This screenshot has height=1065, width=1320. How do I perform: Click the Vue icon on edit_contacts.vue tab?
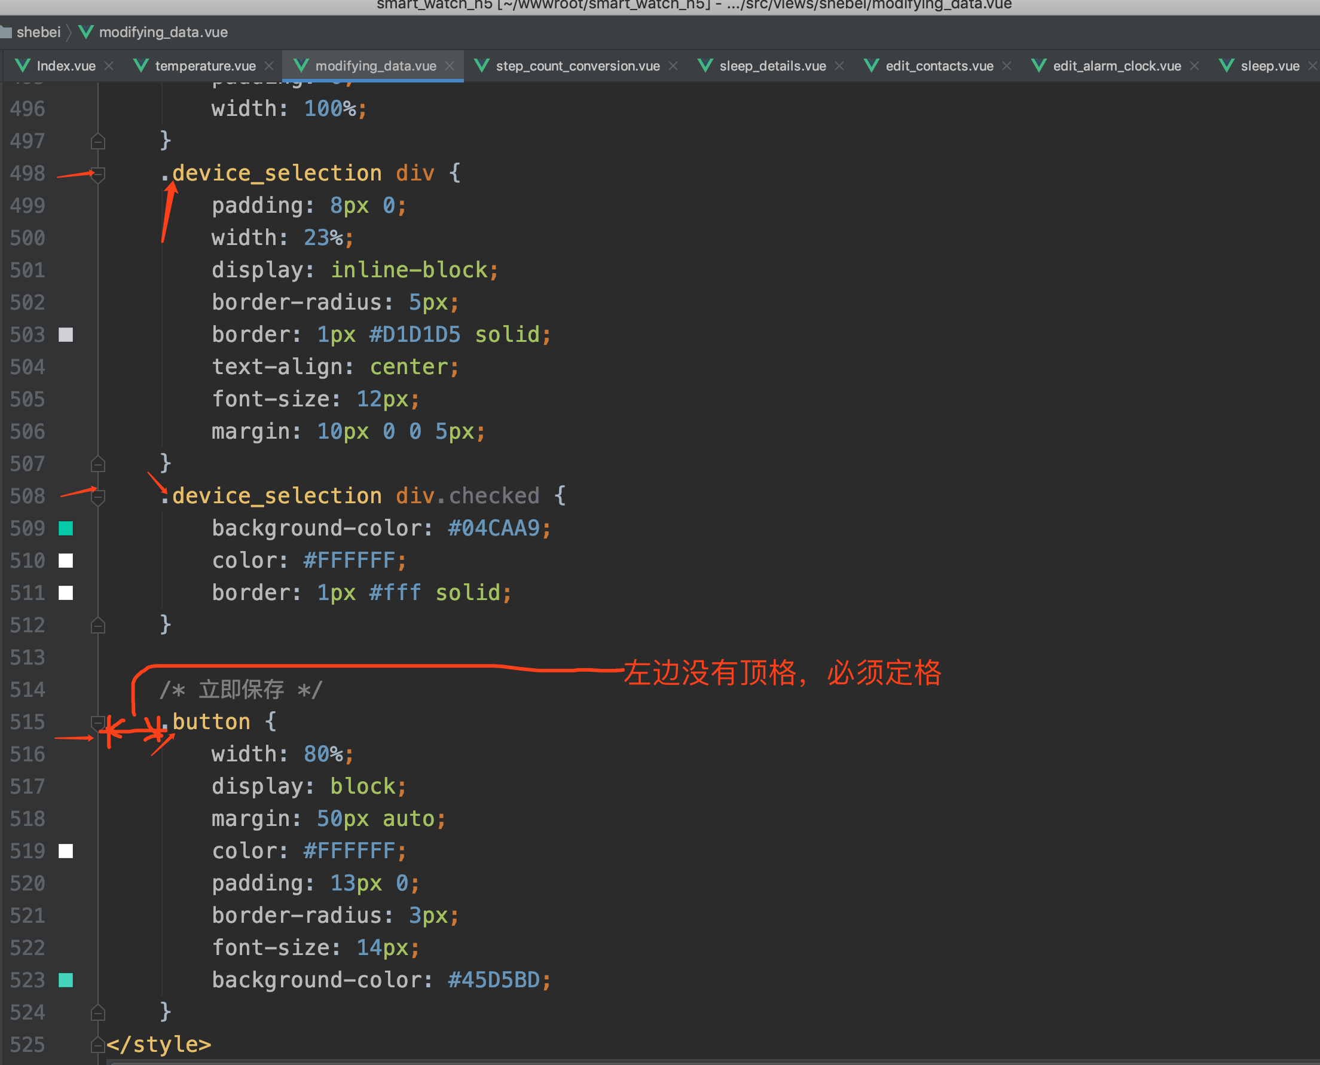click(x=871, y=65)
